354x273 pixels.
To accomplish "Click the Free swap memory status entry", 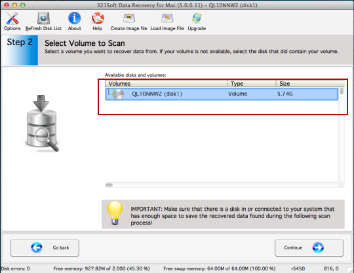I will click(219, 268).
